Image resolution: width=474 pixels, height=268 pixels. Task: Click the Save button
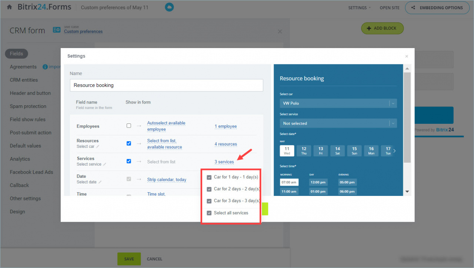[x=129, y=259]
